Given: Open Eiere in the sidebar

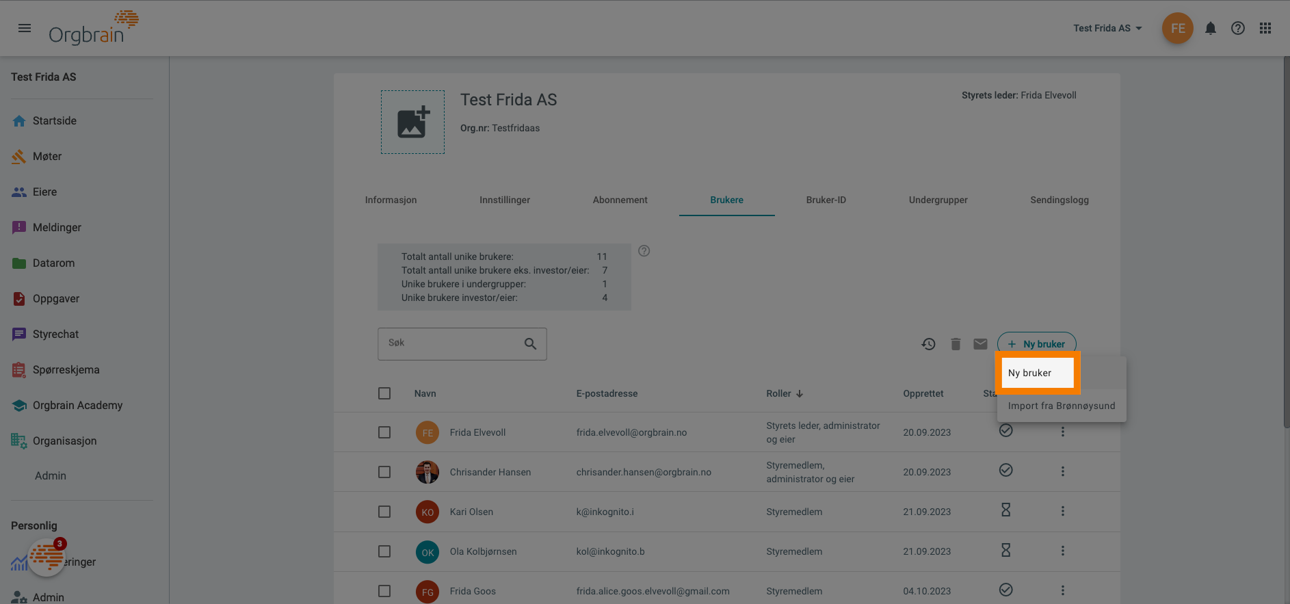Looking at the screenshot, I should 44,192.
